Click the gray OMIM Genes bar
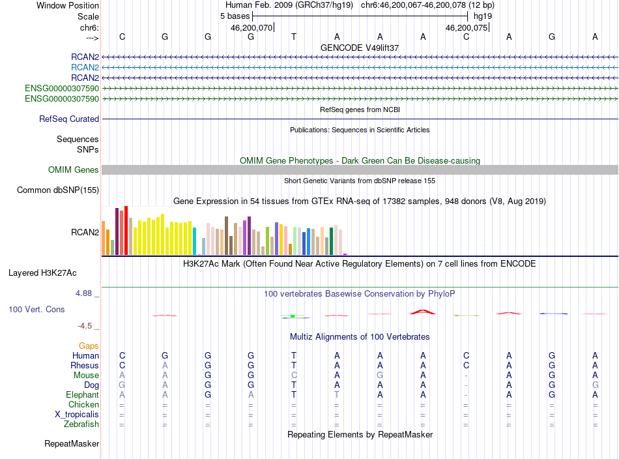The width and height of the screenshot is (619, 459). (x=360, y=170)
